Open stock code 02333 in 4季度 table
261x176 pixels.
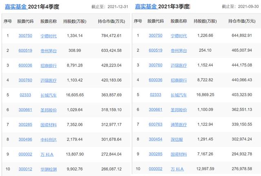pos(25,95)
